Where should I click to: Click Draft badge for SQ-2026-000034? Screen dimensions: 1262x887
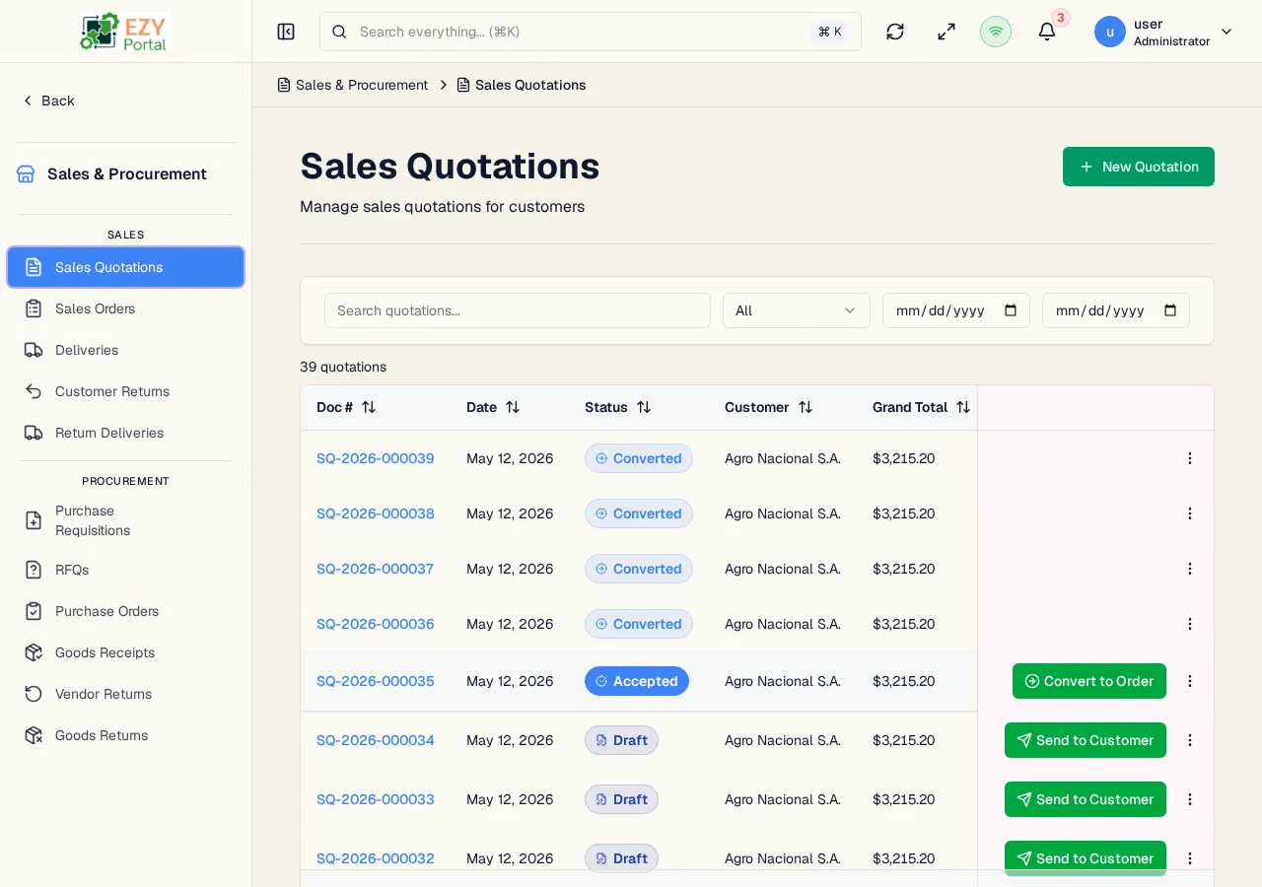pyautogui.click(x=621, y=740)
